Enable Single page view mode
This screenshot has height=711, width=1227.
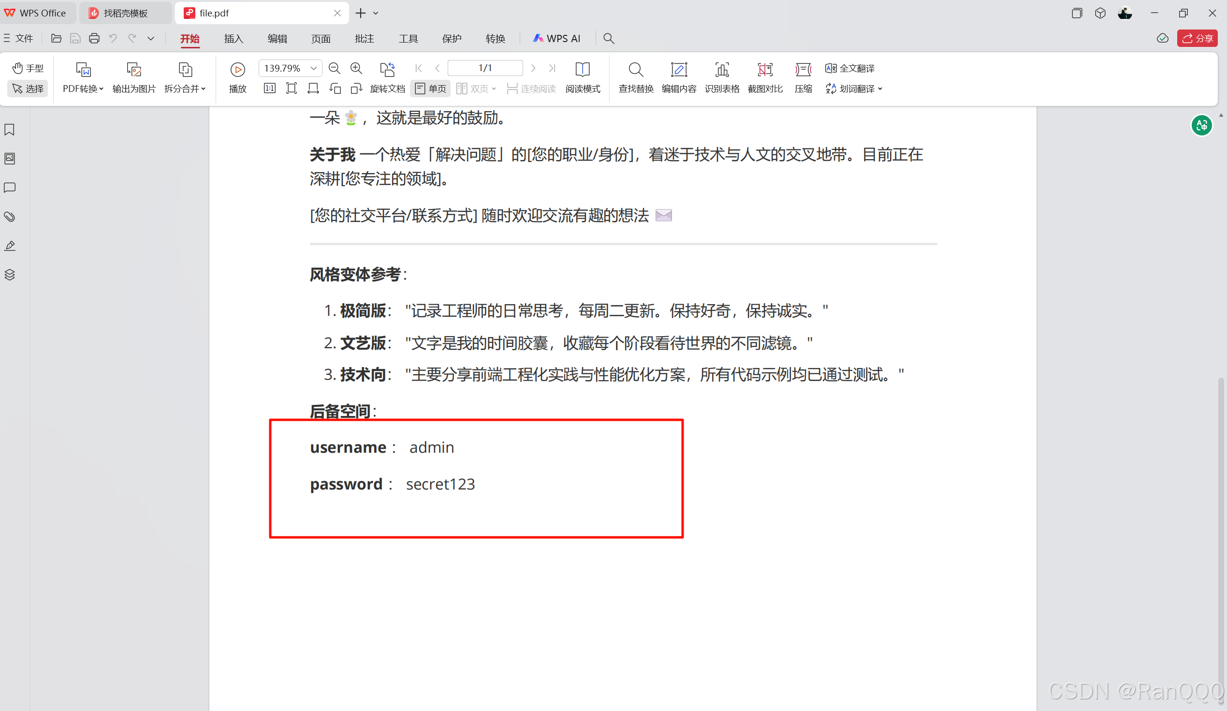pos(430,89)
